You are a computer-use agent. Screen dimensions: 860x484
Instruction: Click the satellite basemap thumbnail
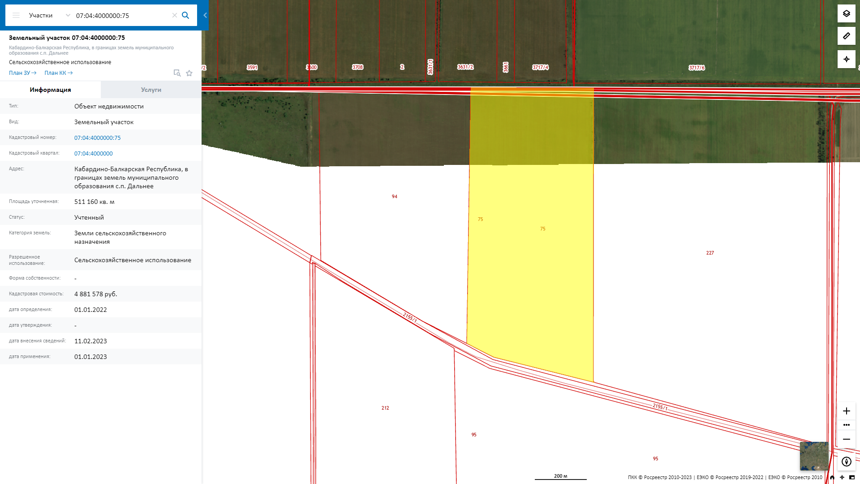814,456
